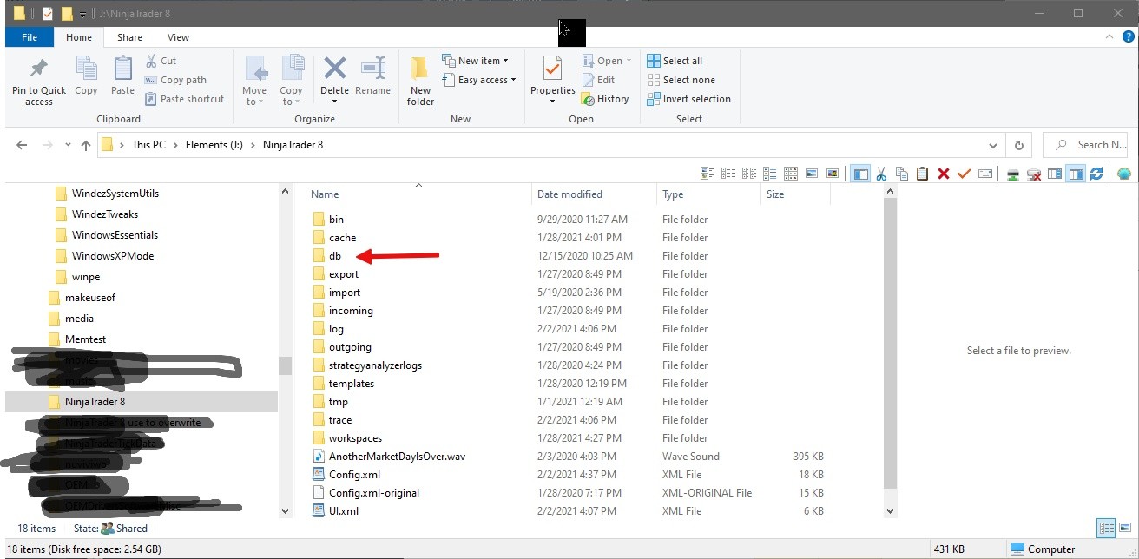Select the Home ribbon tab
Screen dimensions: 1139x559
coord(79,37)
